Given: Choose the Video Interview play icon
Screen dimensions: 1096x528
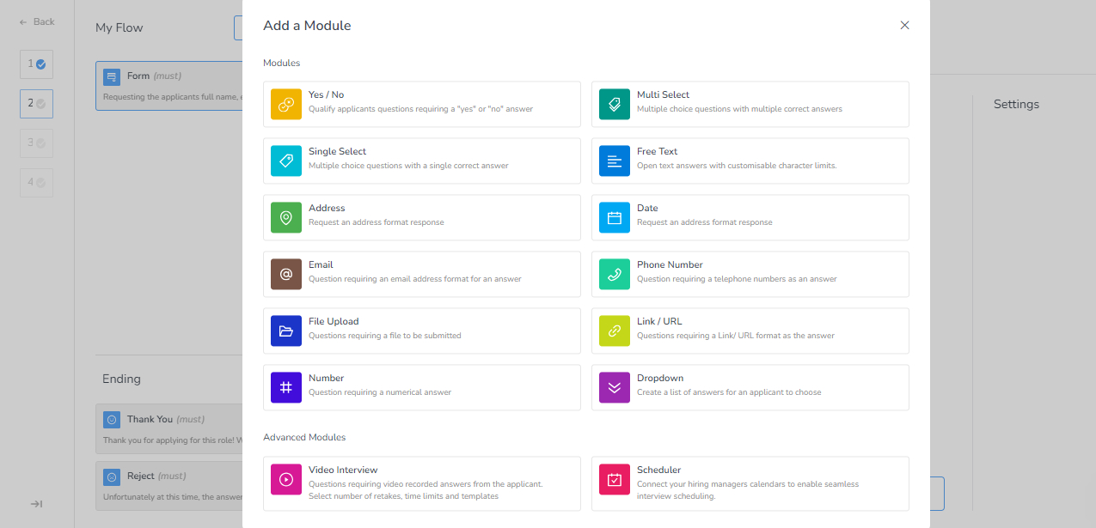Looking at the screenshot, I should point(286,479).
